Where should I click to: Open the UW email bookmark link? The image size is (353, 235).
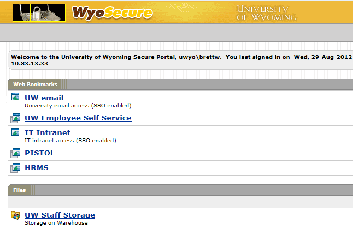click(x=44, y=98)
